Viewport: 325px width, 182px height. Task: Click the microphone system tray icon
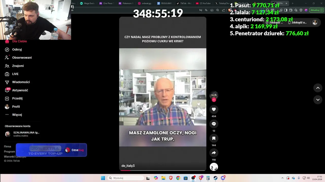tap(299, 178)
